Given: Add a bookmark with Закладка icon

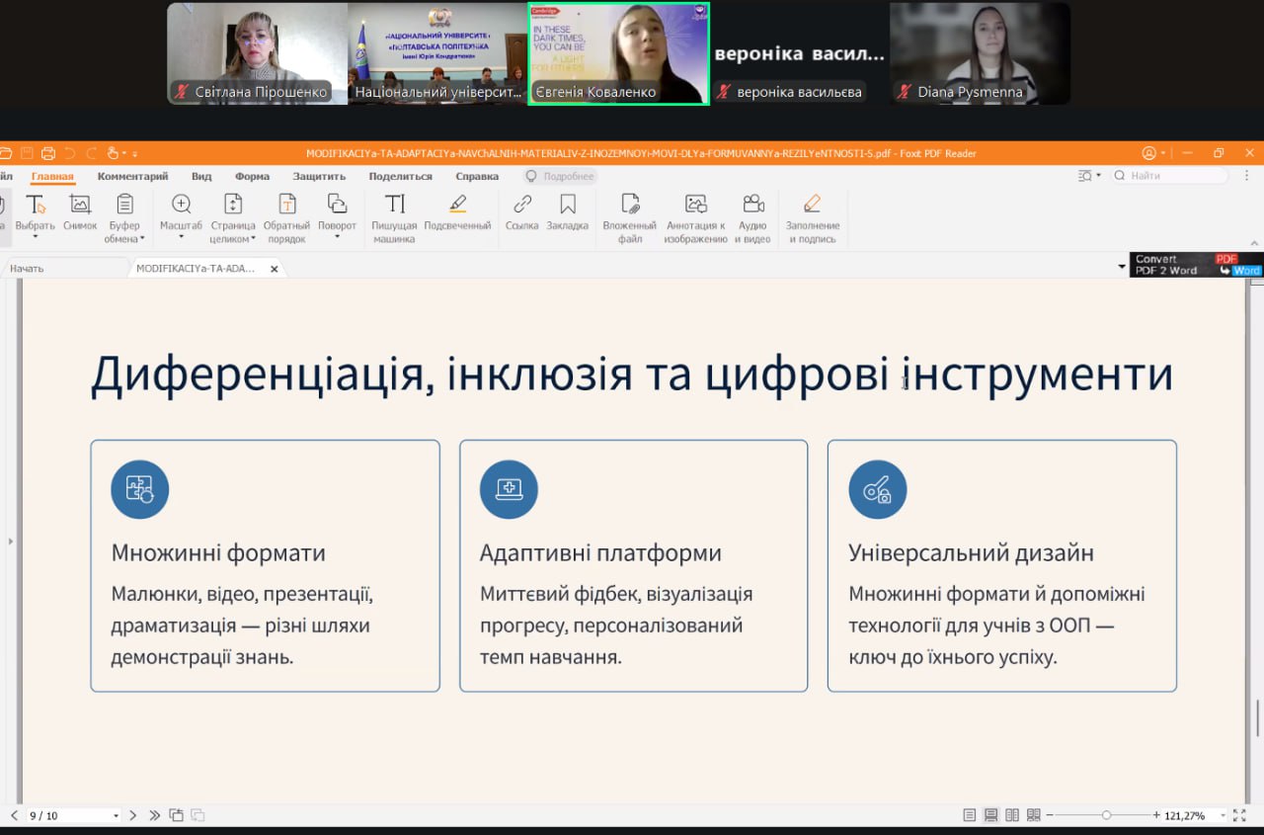Looking at the screenshot, I should (x=568, y=205).
